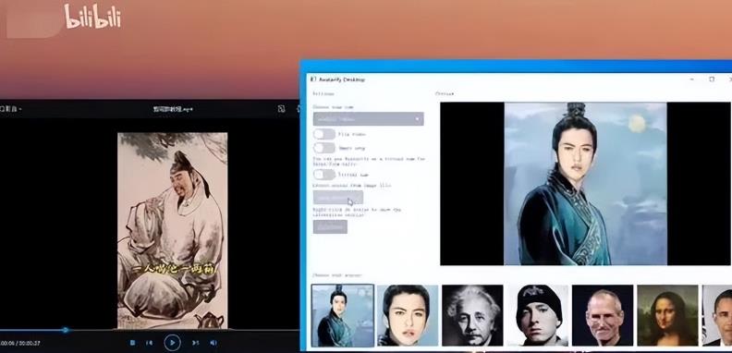Image resolution: width=732 pixels, height=353 pixels.
Task: Click the play button in the video player
Action: (x=172, y=343)
